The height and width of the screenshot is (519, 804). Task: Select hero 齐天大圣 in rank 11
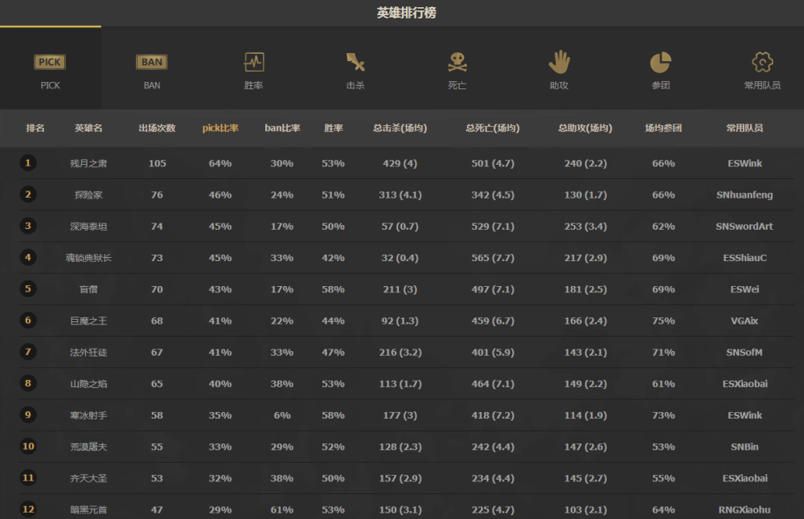(x=88, y=479)
